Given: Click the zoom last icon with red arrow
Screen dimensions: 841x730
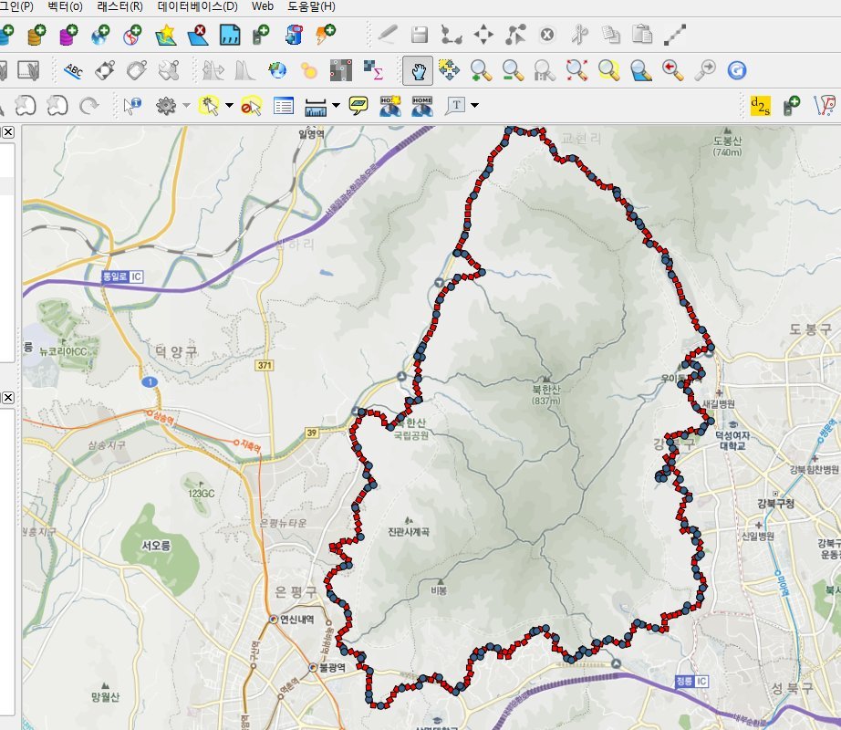Looking at the screenshot, I should pyautogui.click(x=672, y=70).
